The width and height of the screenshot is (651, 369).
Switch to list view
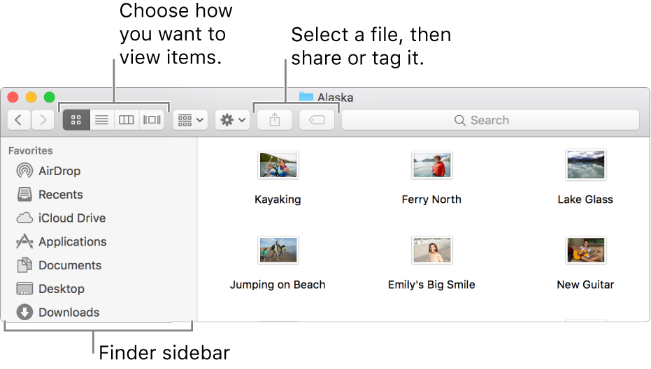click(101, 120)
